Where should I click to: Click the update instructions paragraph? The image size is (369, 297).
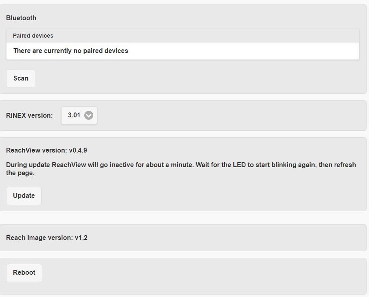(x=181, y=169)
